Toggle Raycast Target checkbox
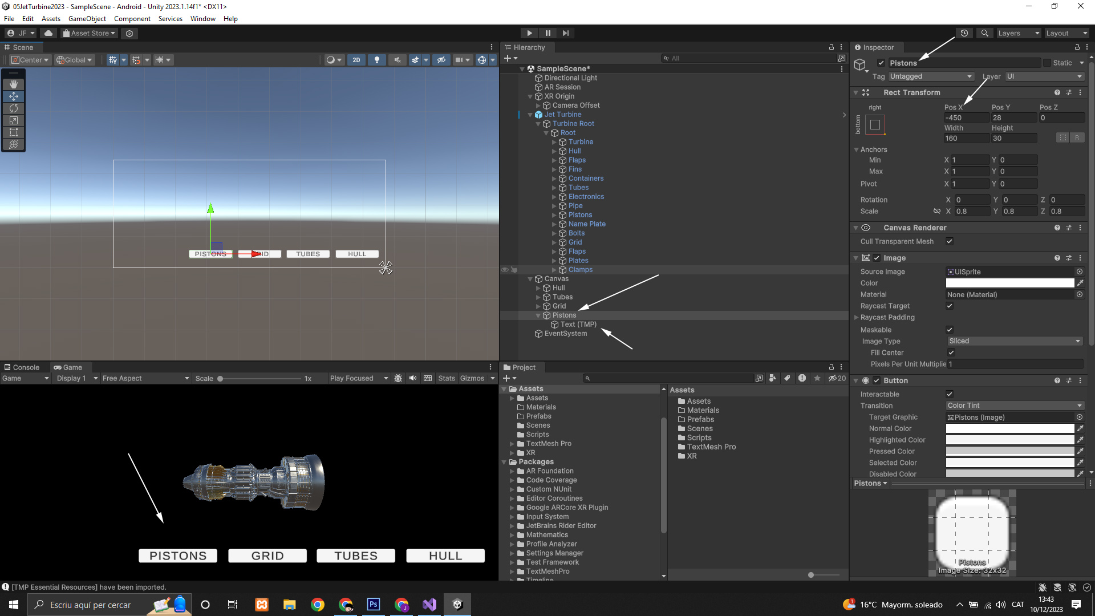This screenshot has width=1095, height=616. click(x=950, y=306)
